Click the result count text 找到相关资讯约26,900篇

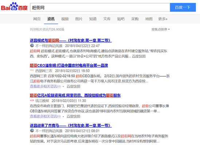[47, 29]
